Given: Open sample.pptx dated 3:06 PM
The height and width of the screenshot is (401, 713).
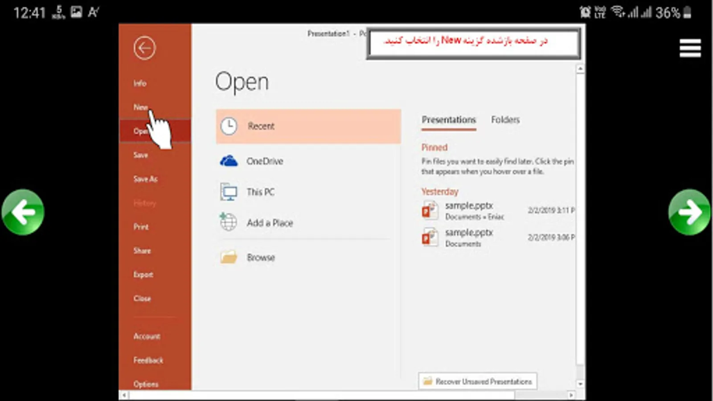Looking at the screenshot, I should (498, 237).
